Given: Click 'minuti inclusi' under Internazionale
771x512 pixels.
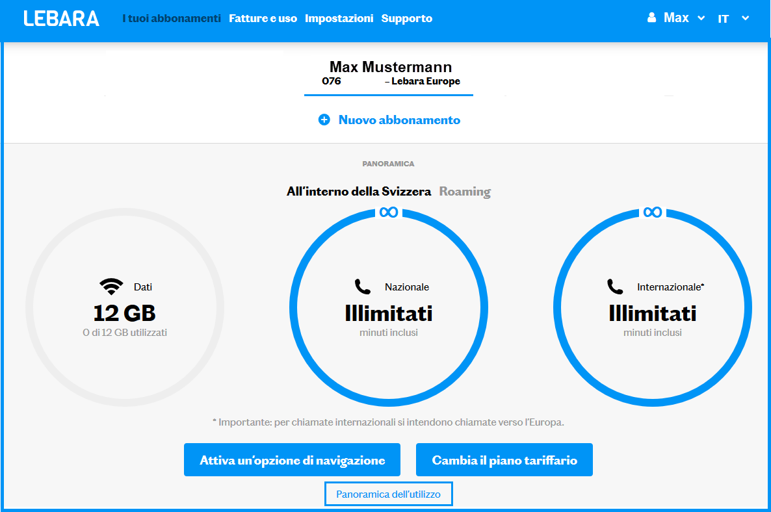Looking at the screenshot, I should click(x=653, y=333).
